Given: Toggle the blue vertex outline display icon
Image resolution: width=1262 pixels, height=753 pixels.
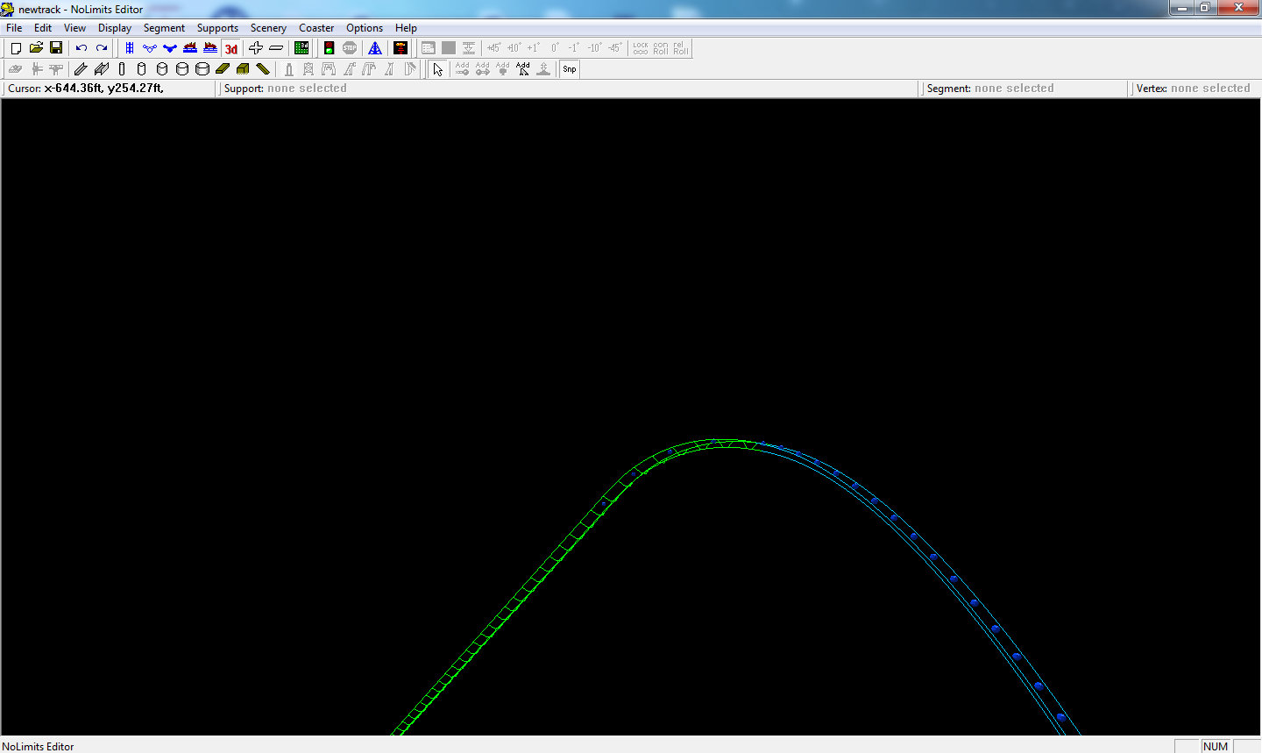Looking at the screenshot, I should [149, 48].
